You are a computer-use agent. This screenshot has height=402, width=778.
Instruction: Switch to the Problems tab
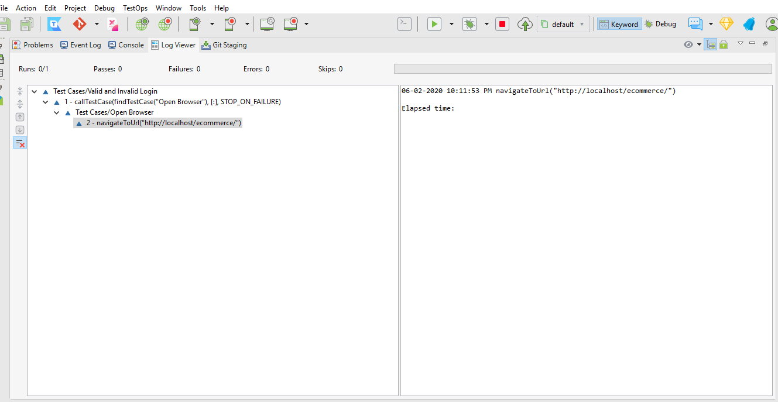[x=33, y=45]
